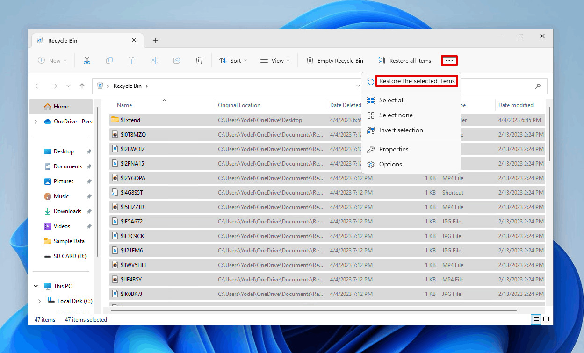
Task: Click the Cut scissors icon
Action: tap(87, 60)
